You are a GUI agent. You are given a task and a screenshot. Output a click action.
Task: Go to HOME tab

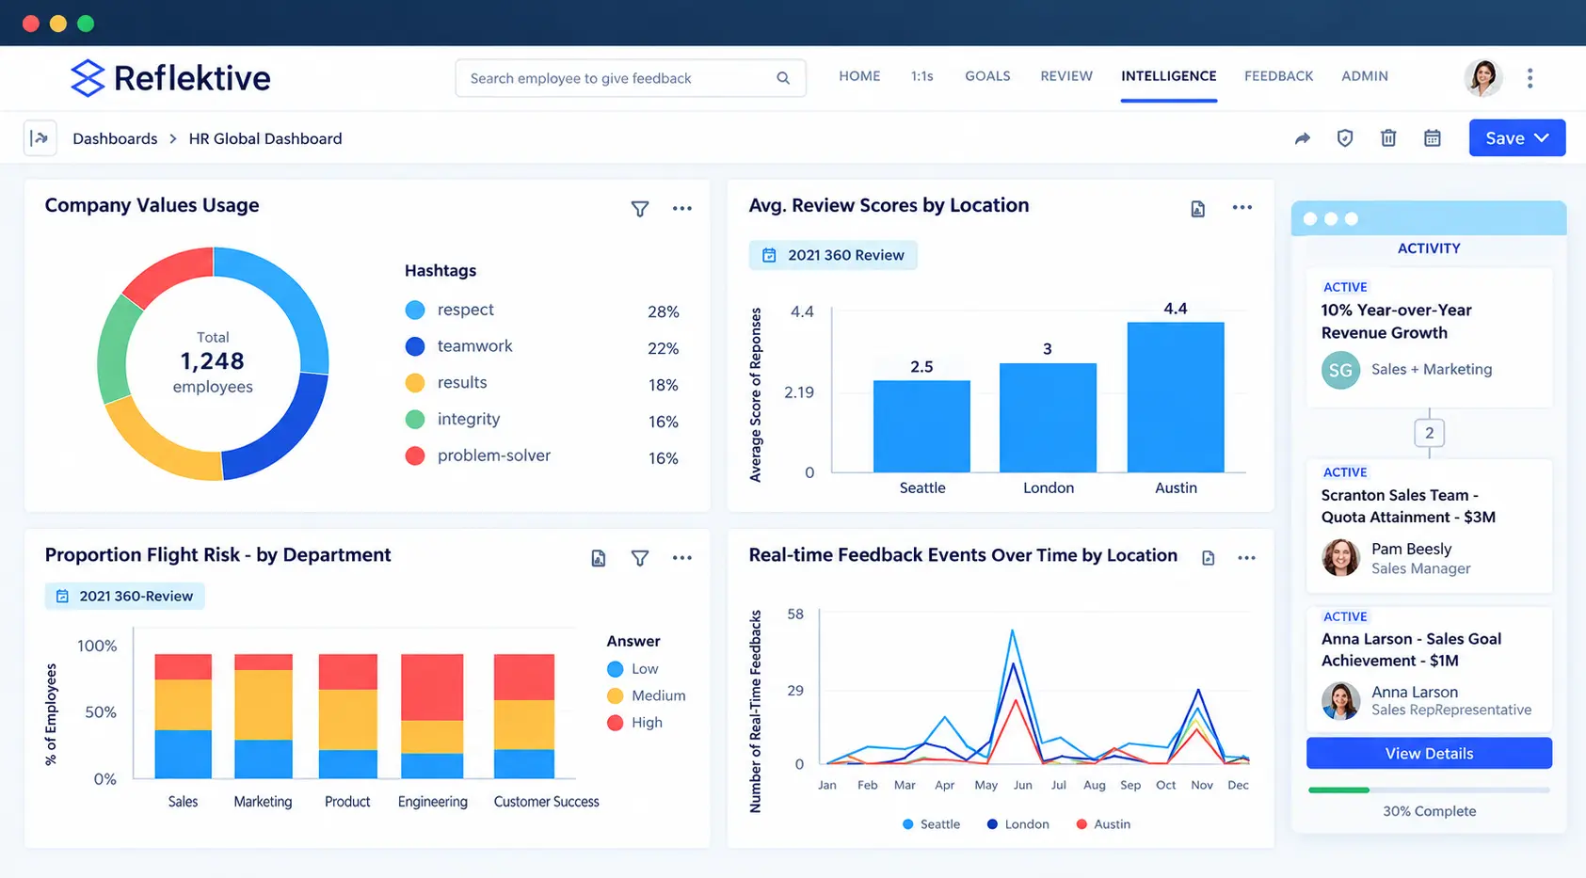click(x=859, y=76)
